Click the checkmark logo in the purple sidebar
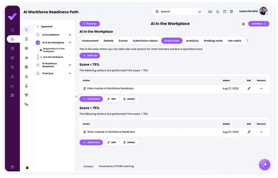Image resolution: width=278 pixels, height=178 pixels. pyautogui.click(x=13, y=17)
